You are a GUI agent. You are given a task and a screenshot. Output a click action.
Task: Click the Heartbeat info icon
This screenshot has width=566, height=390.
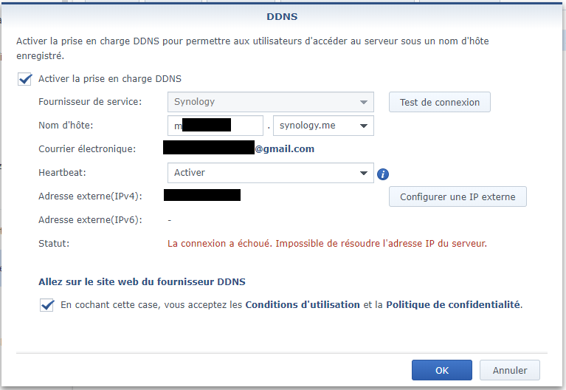(x=383, y=174)
